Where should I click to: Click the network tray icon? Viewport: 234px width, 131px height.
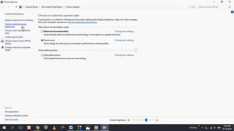pos(211,128)
